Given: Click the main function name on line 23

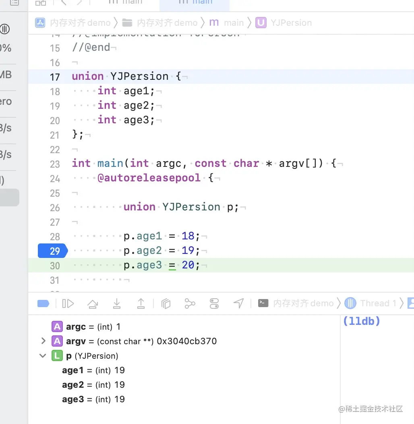Looking at the screenshot, I should pos(110,163).
